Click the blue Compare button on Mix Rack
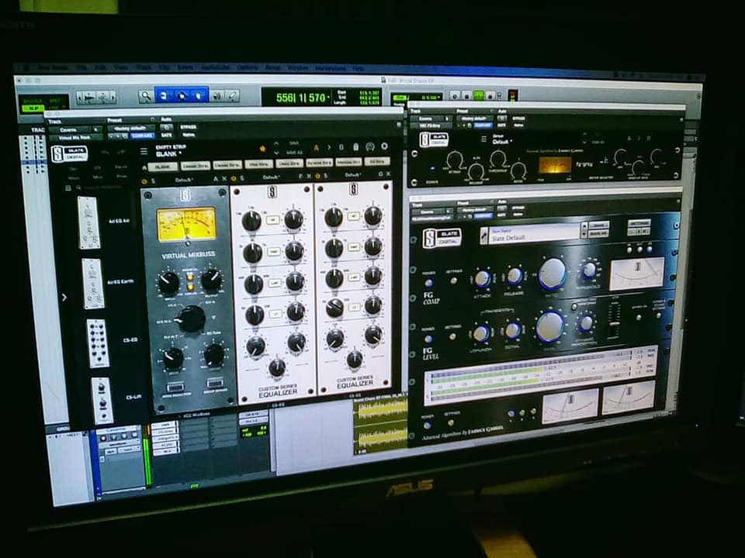Image resolution: width=745 pixels, height=558 pixels. (x=142, y=136)
